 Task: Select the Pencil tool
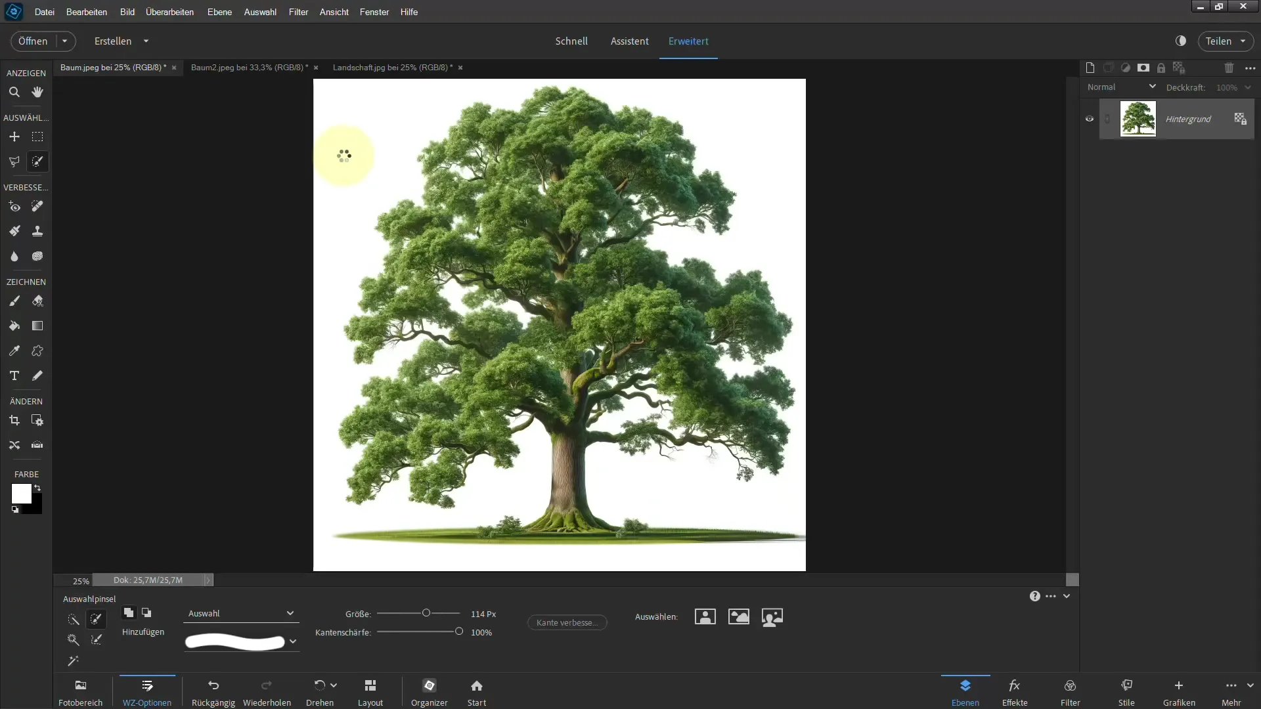pos(37,376)
